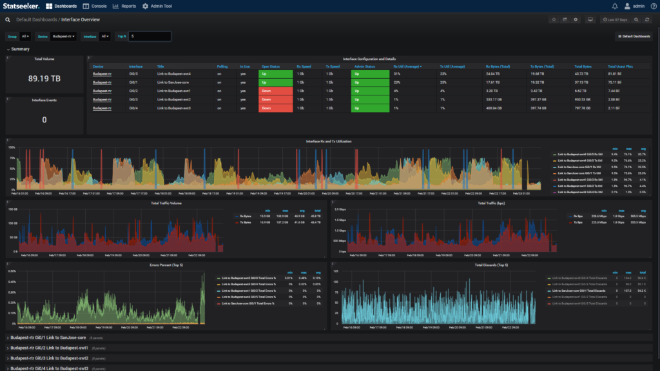660x371 pixels.
Task: Open dashboard settings gear icon
Action: [576, 20]
